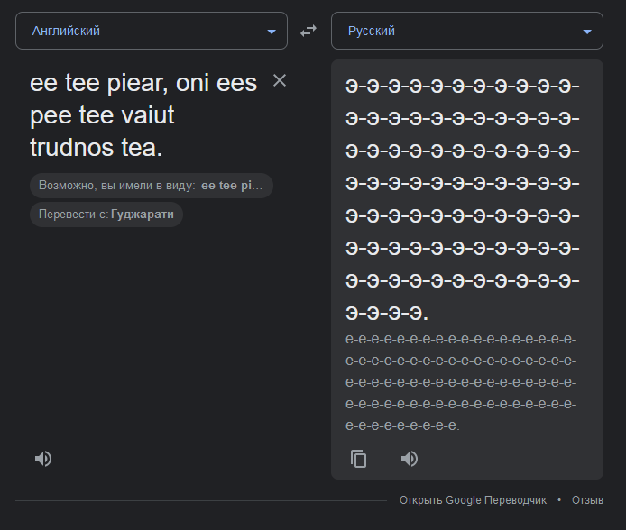
Task: Copy the Russian translation
Action: click(x=358, y=459)
